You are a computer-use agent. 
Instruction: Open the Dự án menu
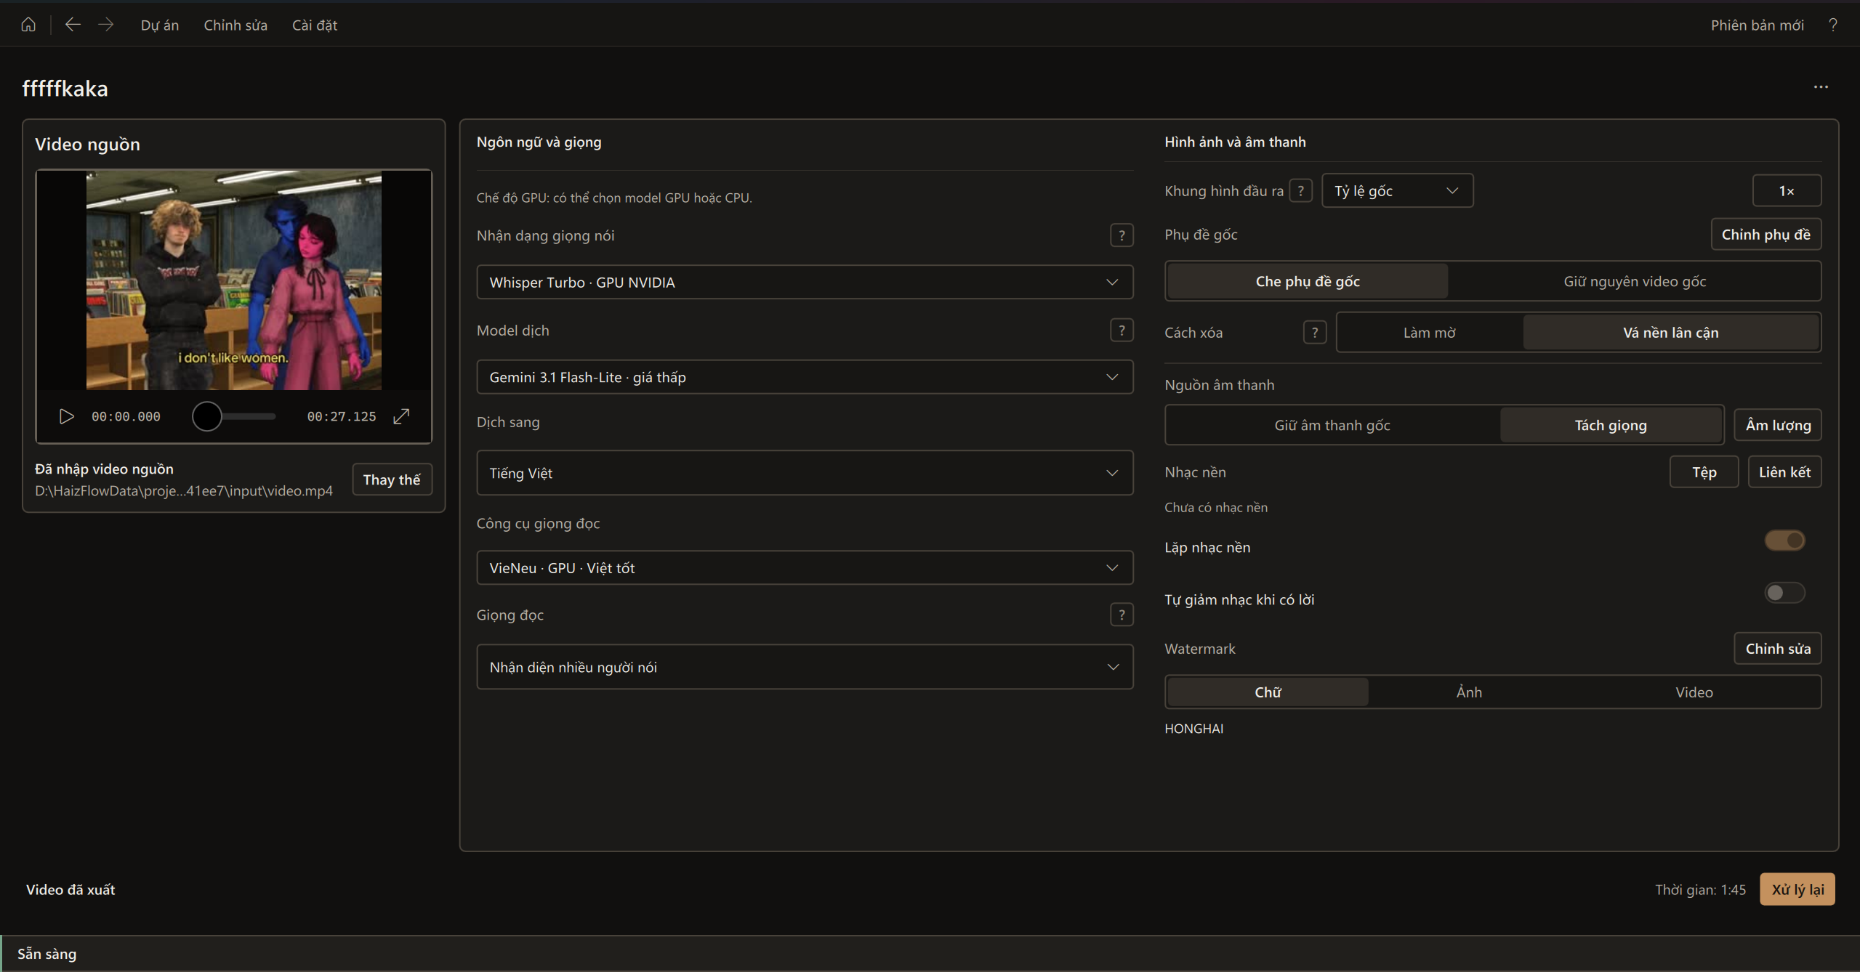coord(160,25)
